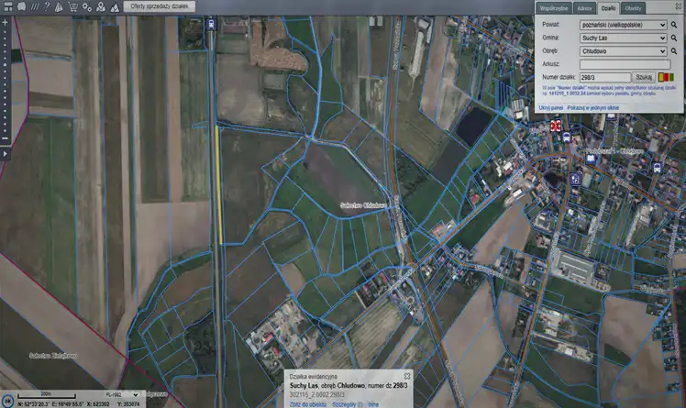Click the zoom out minus button
This screenshot has height=408, width=686.
5,140
